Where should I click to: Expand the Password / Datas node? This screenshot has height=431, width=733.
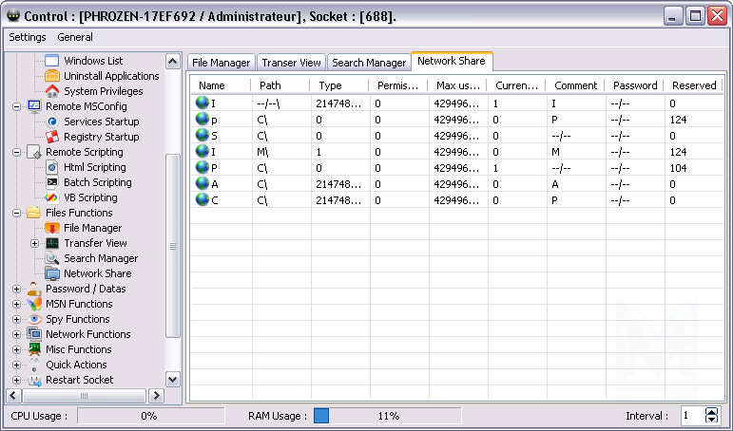coord(17,289)
